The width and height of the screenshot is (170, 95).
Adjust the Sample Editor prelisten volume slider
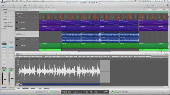(64, 54)
